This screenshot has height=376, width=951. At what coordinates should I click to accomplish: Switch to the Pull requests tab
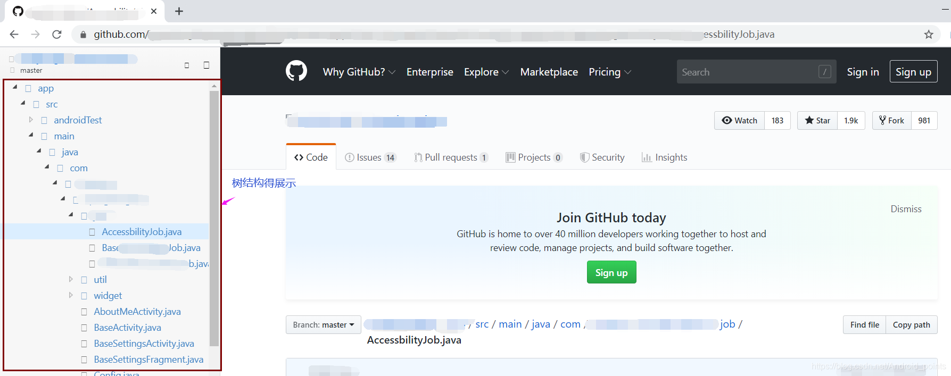point(451,157)
